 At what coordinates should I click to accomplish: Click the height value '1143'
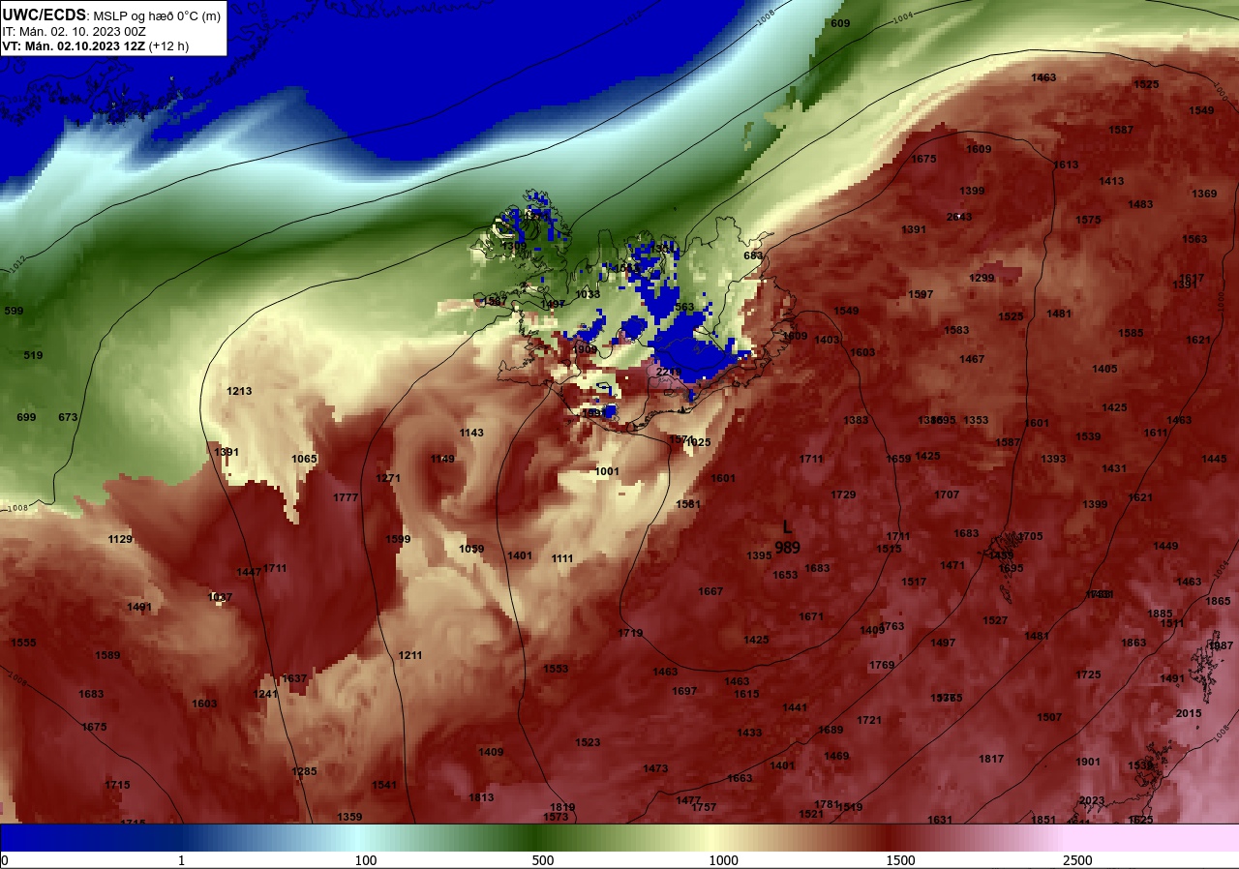pos(471,433)
